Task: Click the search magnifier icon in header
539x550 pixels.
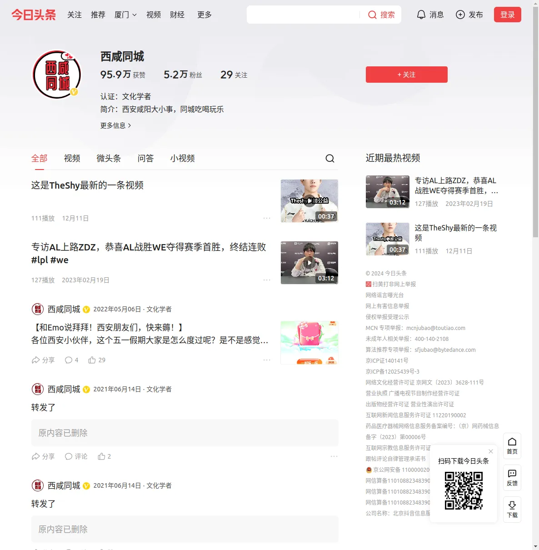Action: click(x=372, y=15)
